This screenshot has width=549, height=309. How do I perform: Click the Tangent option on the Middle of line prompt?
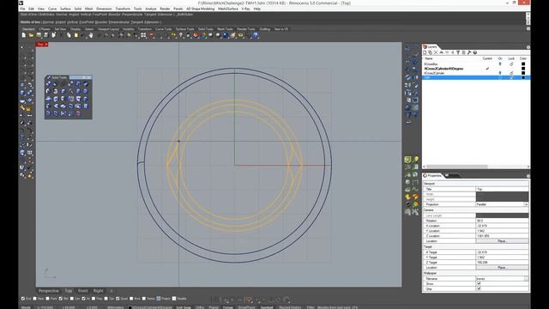(137, 22)
